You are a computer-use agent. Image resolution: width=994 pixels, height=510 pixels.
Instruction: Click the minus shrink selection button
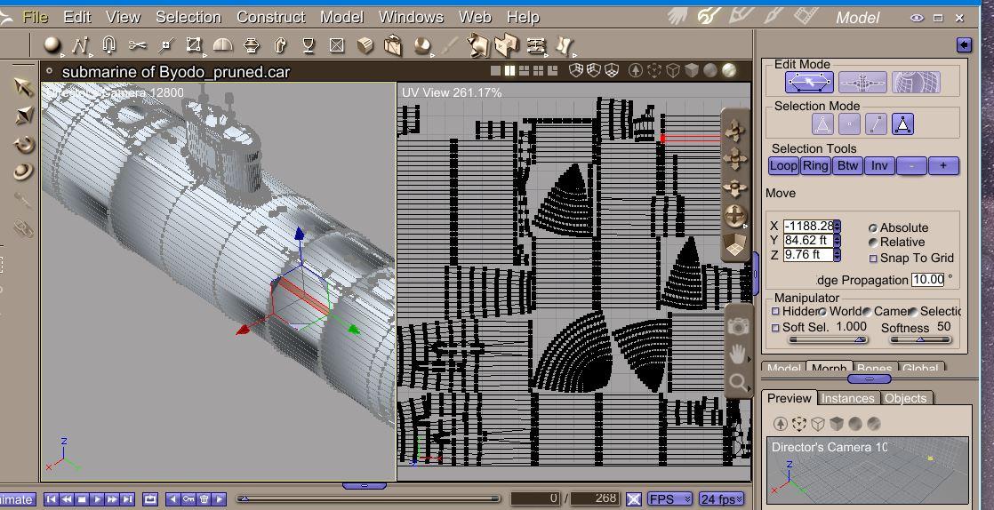click(x=911, y=166)
